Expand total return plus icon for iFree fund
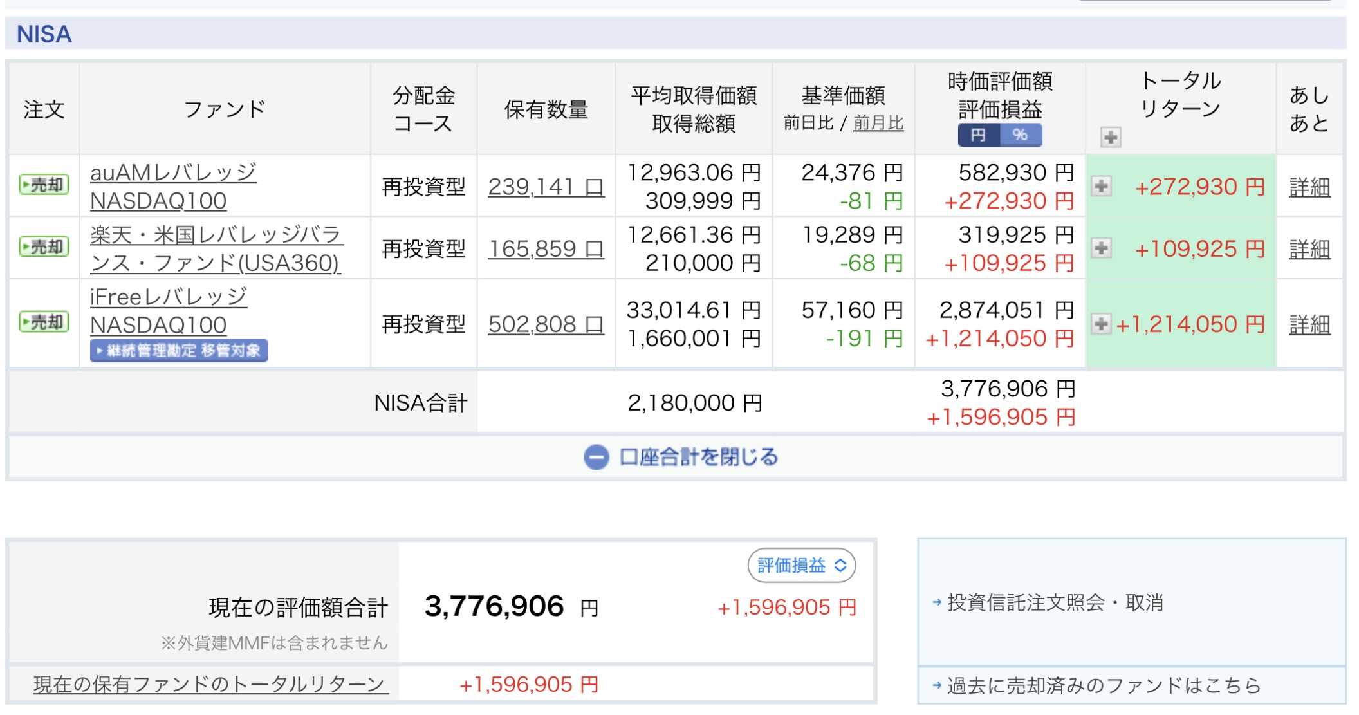This screenshot has height=715, width=1359. click(x=1101, y=324)
